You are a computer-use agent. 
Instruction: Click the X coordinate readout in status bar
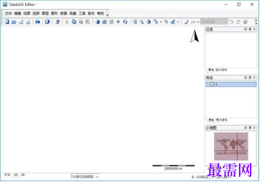pos(200,177)
